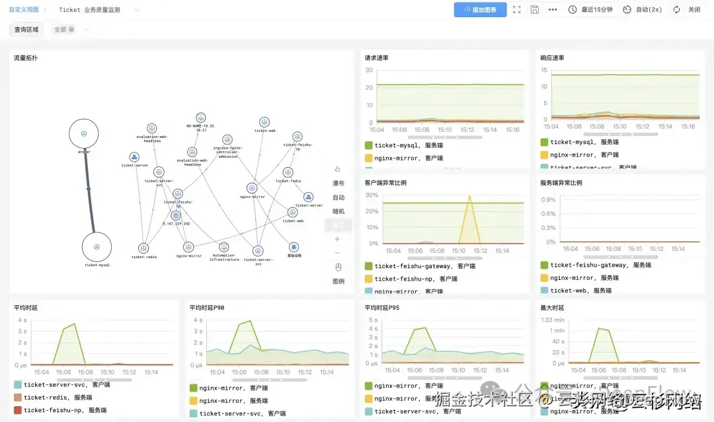Go to 自定义视图 breadcrumb link

pos(24,9)
